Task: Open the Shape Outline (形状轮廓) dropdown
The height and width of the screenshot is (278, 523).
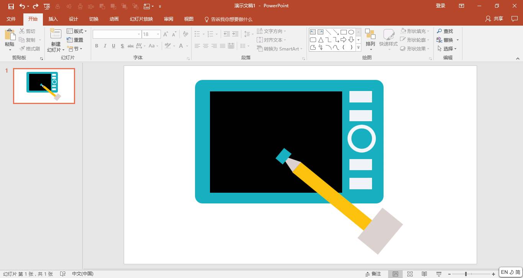Action: click(x=415, y=40)
